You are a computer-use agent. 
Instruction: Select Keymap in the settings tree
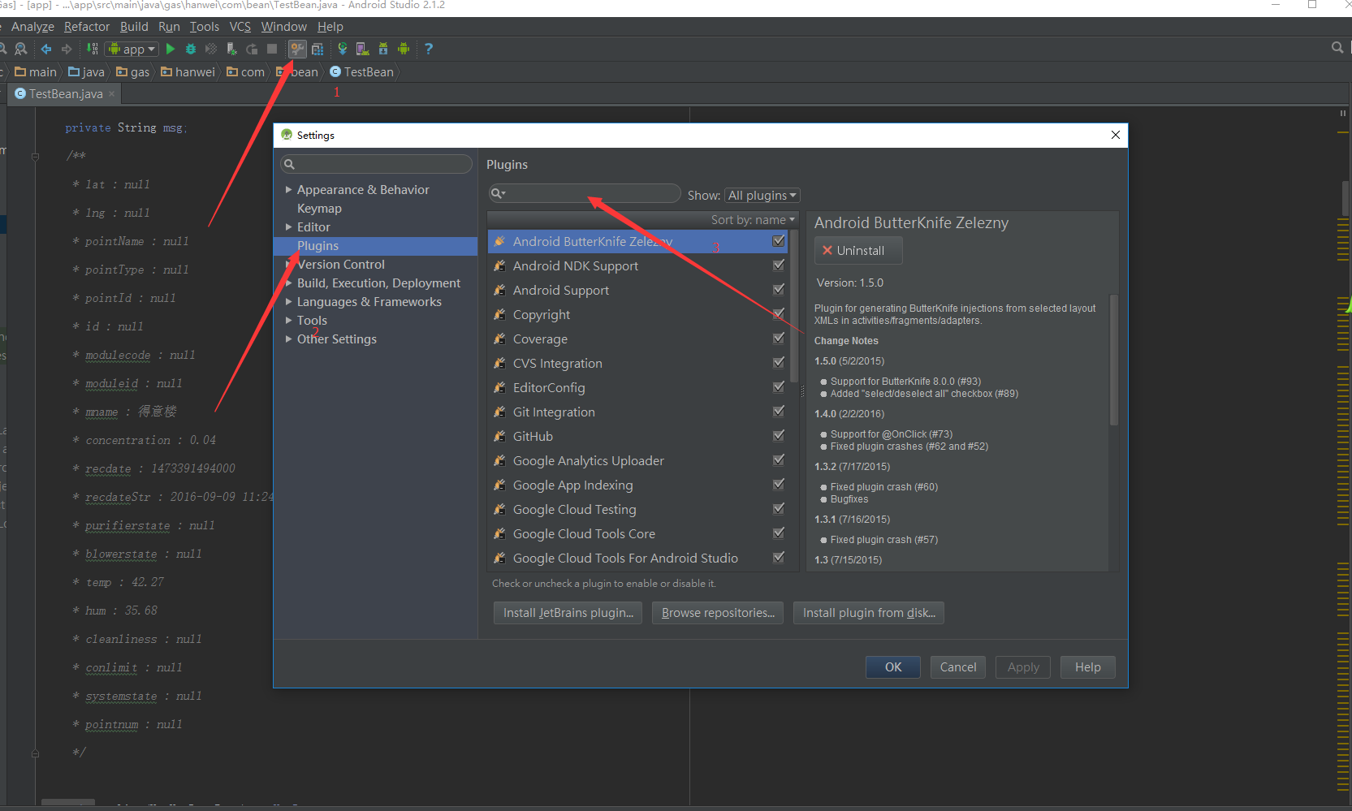(319, 209)
